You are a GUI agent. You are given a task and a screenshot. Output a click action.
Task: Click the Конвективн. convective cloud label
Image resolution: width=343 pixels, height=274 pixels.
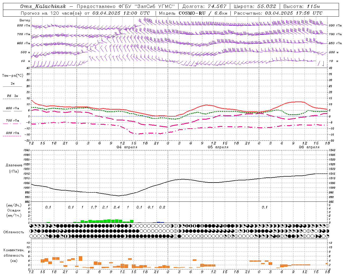pyautogui.click(x=14, y=250)
